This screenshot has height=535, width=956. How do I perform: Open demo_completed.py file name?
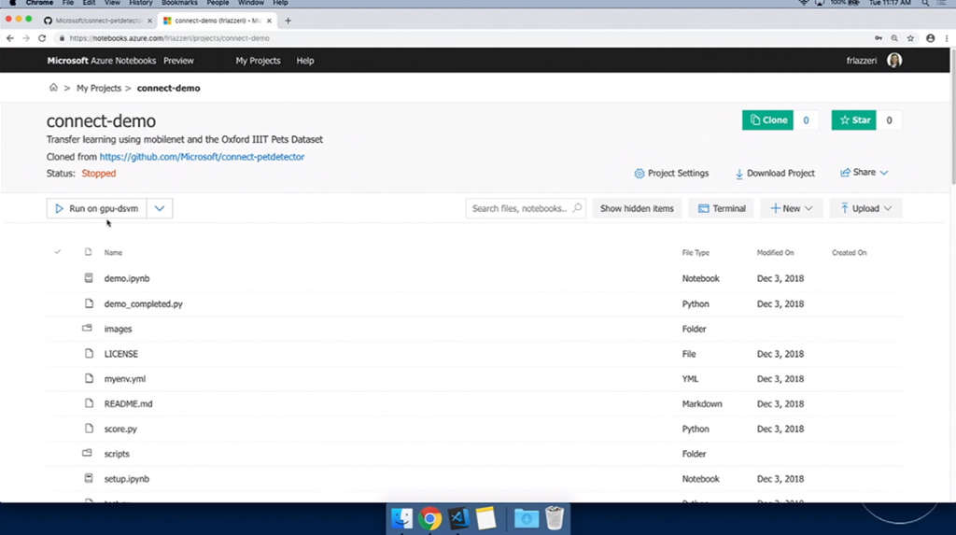[x=143, y=303]
